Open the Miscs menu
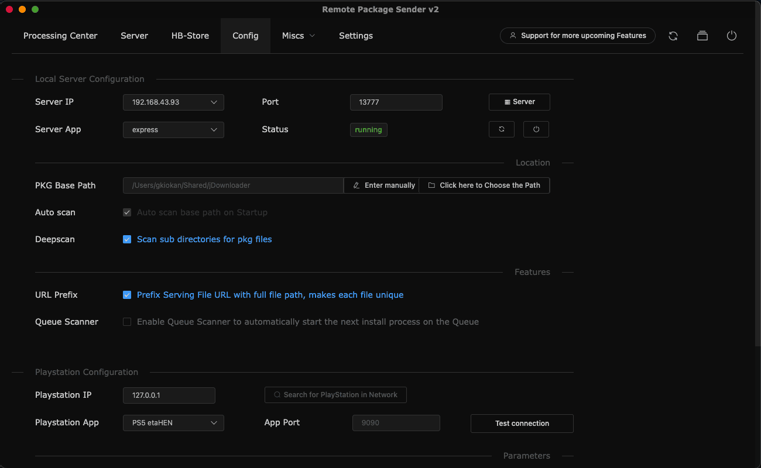 (298, 36)
